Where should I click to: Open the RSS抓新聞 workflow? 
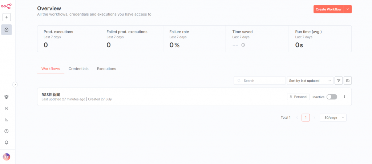[x=51, y=95]
